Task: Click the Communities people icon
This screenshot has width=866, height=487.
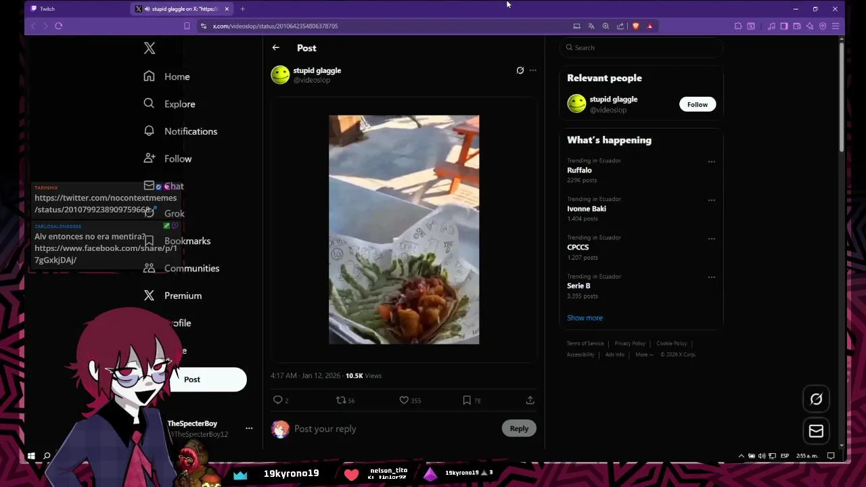Action: [x=149, y=268]
